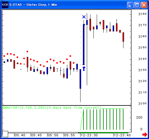Click the tall blue breakout candlestick
Screen dimensions: 149x139
click(84, 45)
